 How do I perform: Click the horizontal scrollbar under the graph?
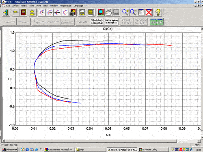click(101, 141)
